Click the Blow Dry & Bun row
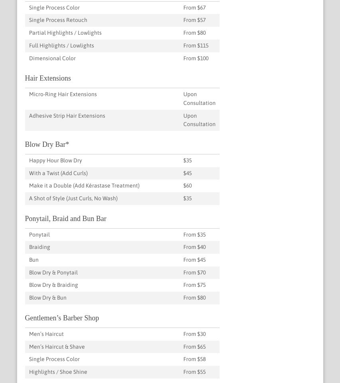The image size is (340, 383). 48,298
